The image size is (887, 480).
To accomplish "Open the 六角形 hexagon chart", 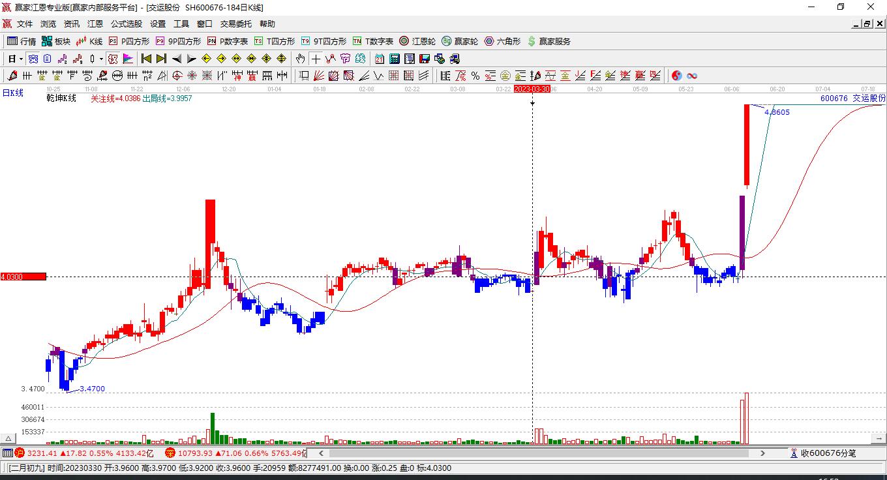I will point(502,41).
